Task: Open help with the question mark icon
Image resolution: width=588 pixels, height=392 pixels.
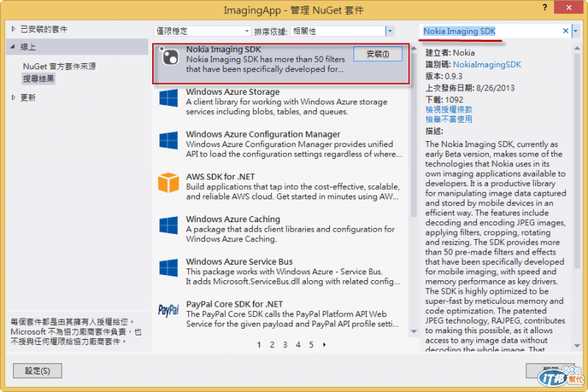Action: [545, 7]
